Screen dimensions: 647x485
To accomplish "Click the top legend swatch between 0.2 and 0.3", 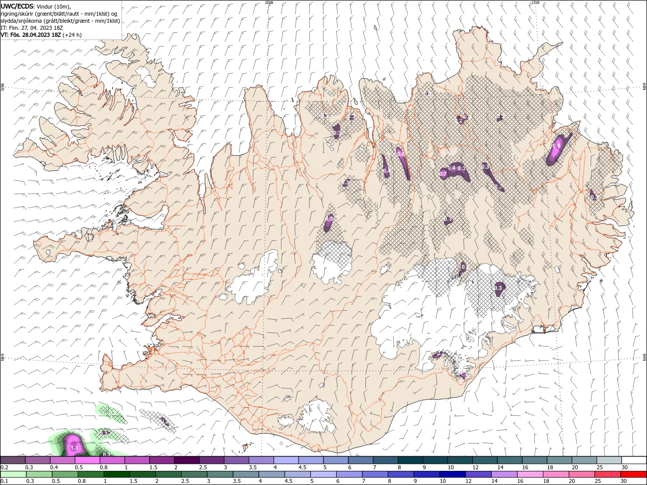I will [13, 460].
